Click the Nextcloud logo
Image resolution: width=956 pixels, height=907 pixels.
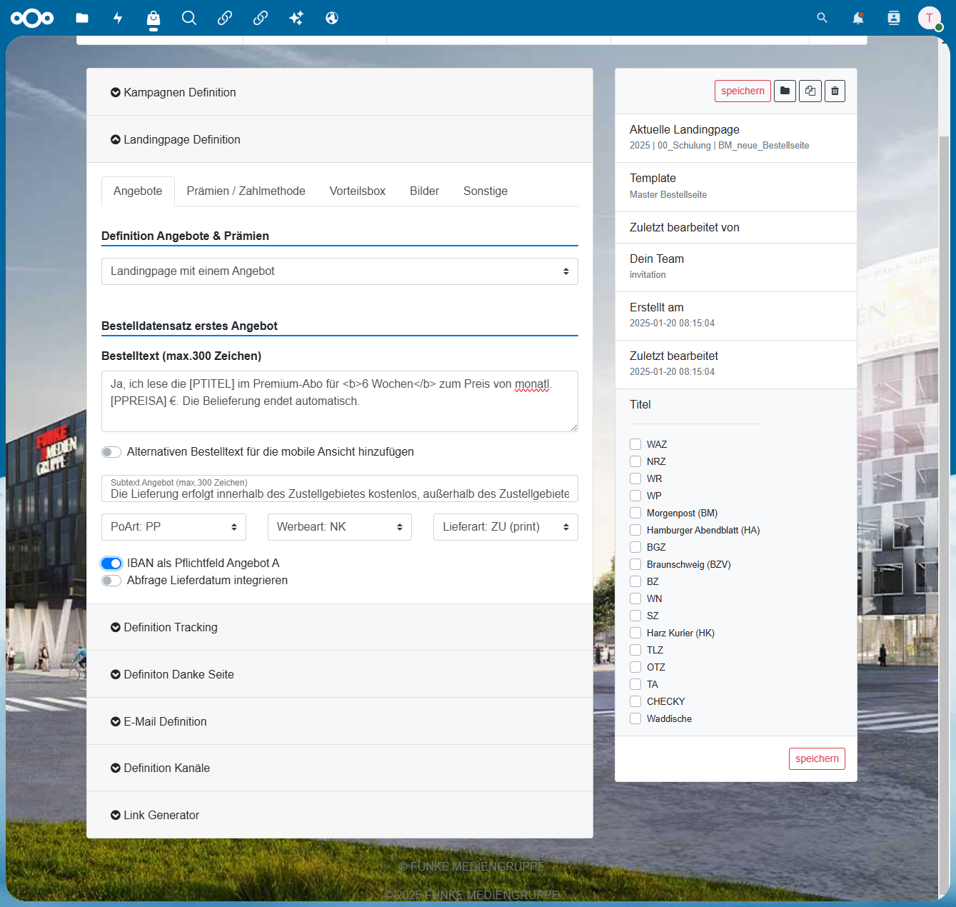point(32,18)
